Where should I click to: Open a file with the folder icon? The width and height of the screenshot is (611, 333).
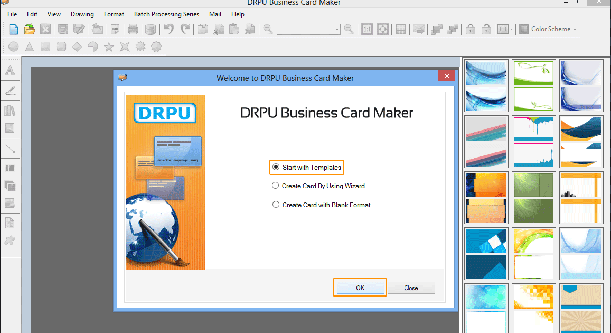click(x=30, y=29)
